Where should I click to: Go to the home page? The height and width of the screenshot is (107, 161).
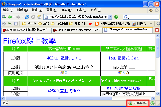39,17
